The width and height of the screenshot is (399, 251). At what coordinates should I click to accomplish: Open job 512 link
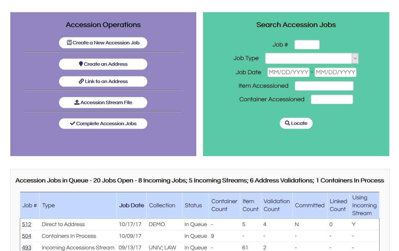pyautogui.click(x=26, y=224)
